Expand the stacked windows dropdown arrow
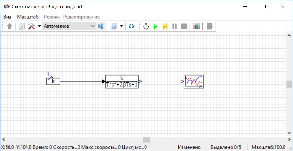The width and height of the screenshot is (293, 151). pos(122,26)
